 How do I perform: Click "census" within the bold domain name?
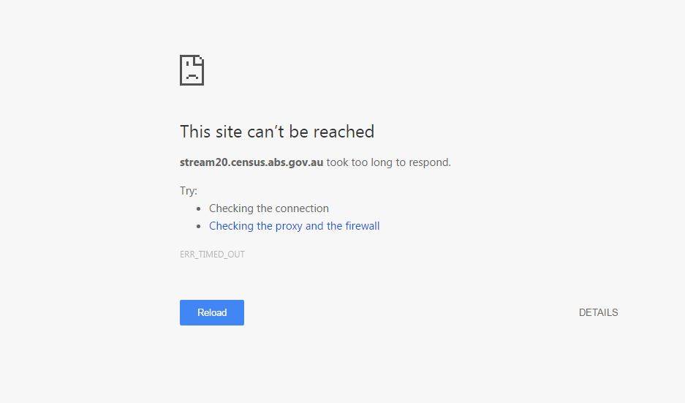248,162
